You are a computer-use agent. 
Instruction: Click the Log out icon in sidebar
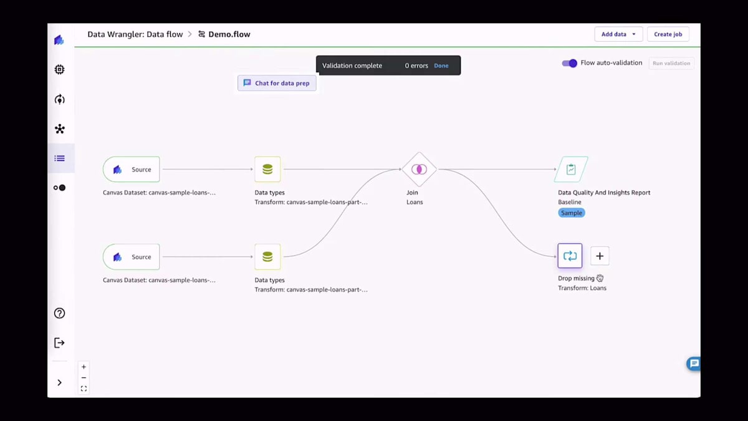click(59, 342)
